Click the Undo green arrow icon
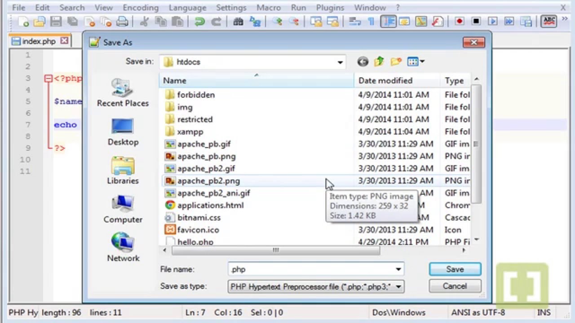The width and height of the screenshot is (575, 323). 200,21
